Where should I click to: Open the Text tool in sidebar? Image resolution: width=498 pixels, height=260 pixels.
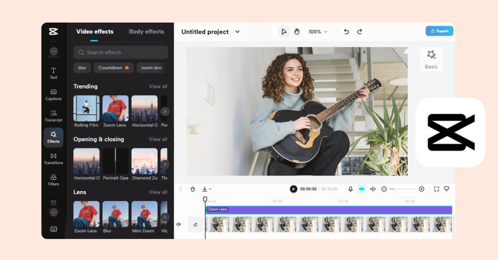(x=54, y=73)
